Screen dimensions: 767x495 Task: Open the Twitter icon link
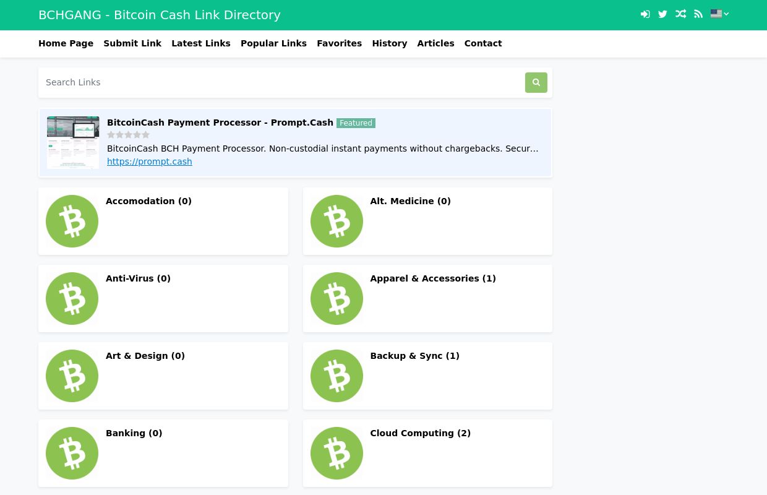click(662, 14)
